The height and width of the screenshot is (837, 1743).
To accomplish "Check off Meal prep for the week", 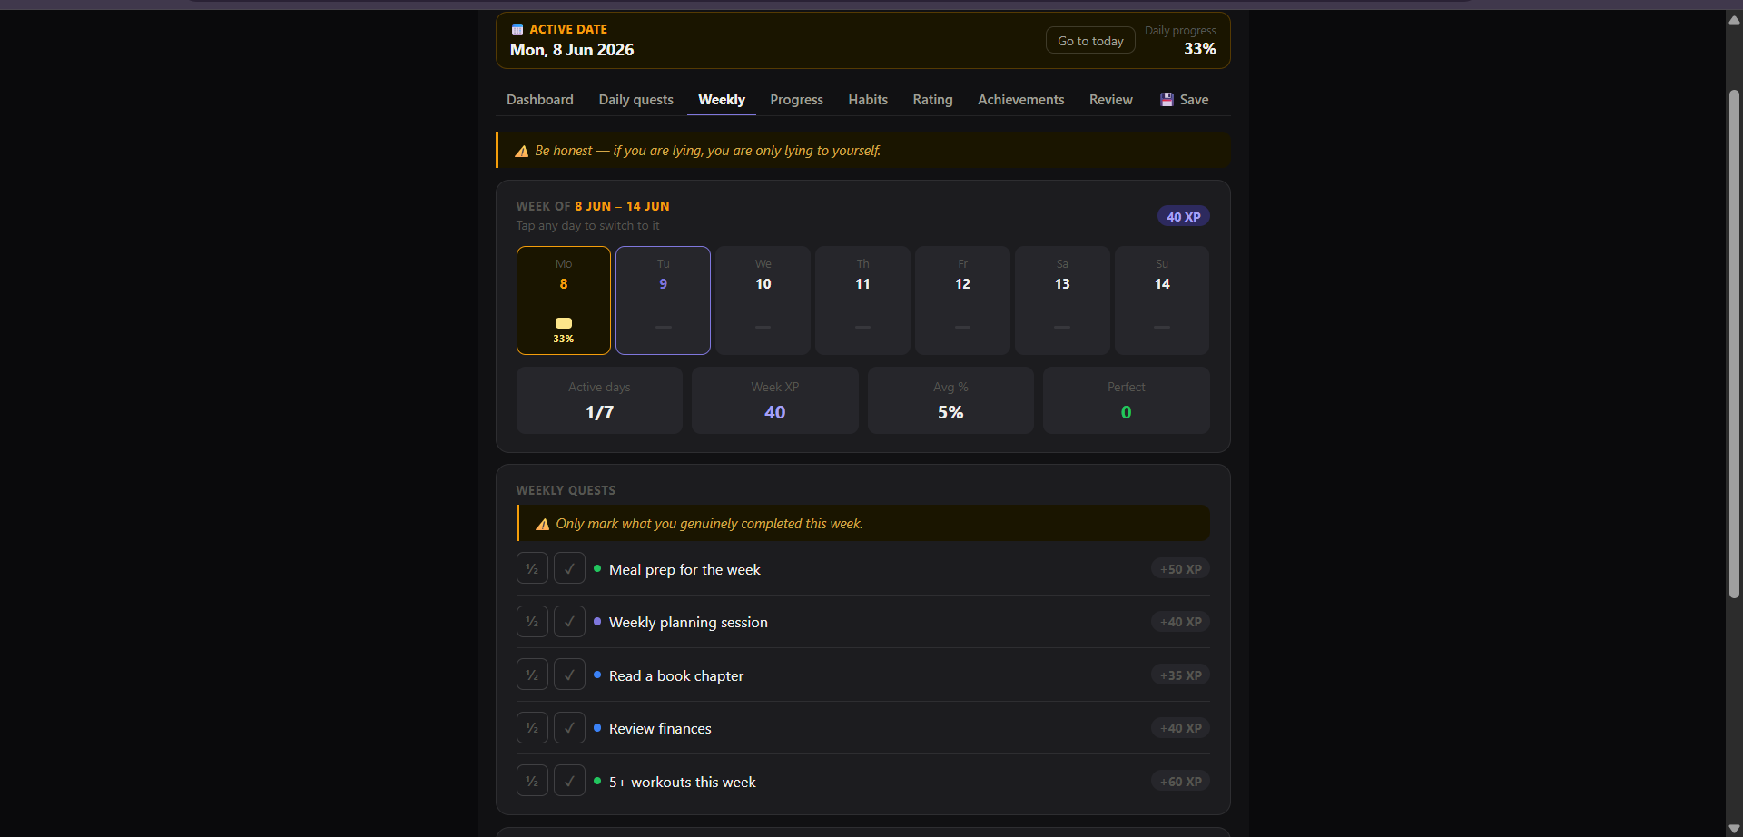I will 569,569.
